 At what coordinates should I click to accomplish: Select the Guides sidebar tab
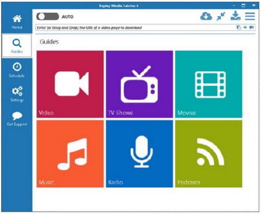tap(17, 46)
